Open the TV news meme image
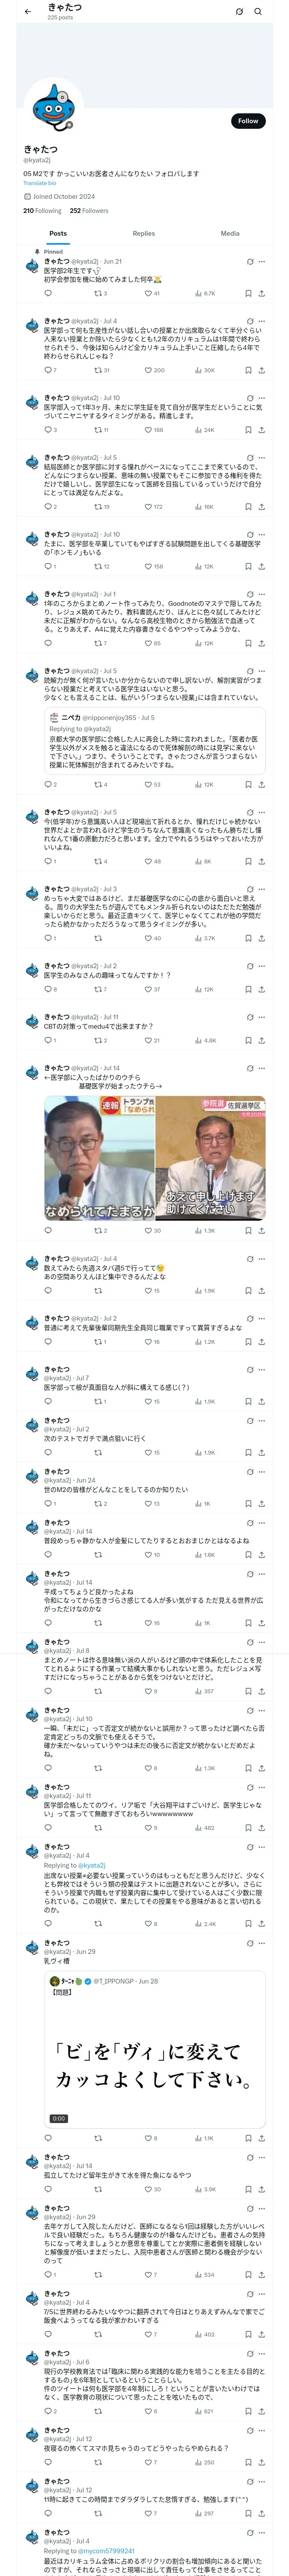 (x=155, y=1158)
